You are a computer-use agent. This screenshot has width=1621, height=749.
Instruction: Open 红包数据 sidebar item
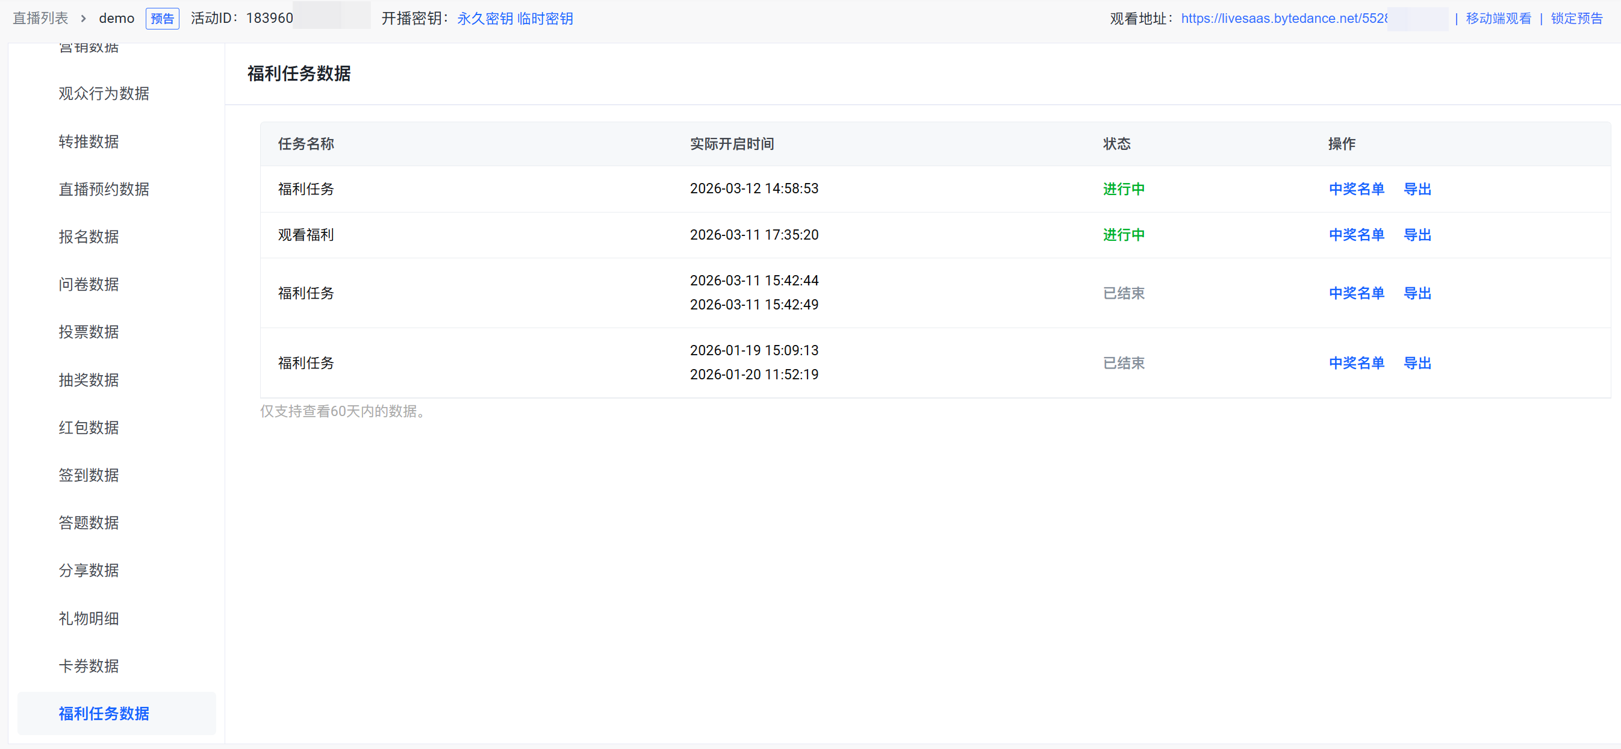(x=89, y=427)
